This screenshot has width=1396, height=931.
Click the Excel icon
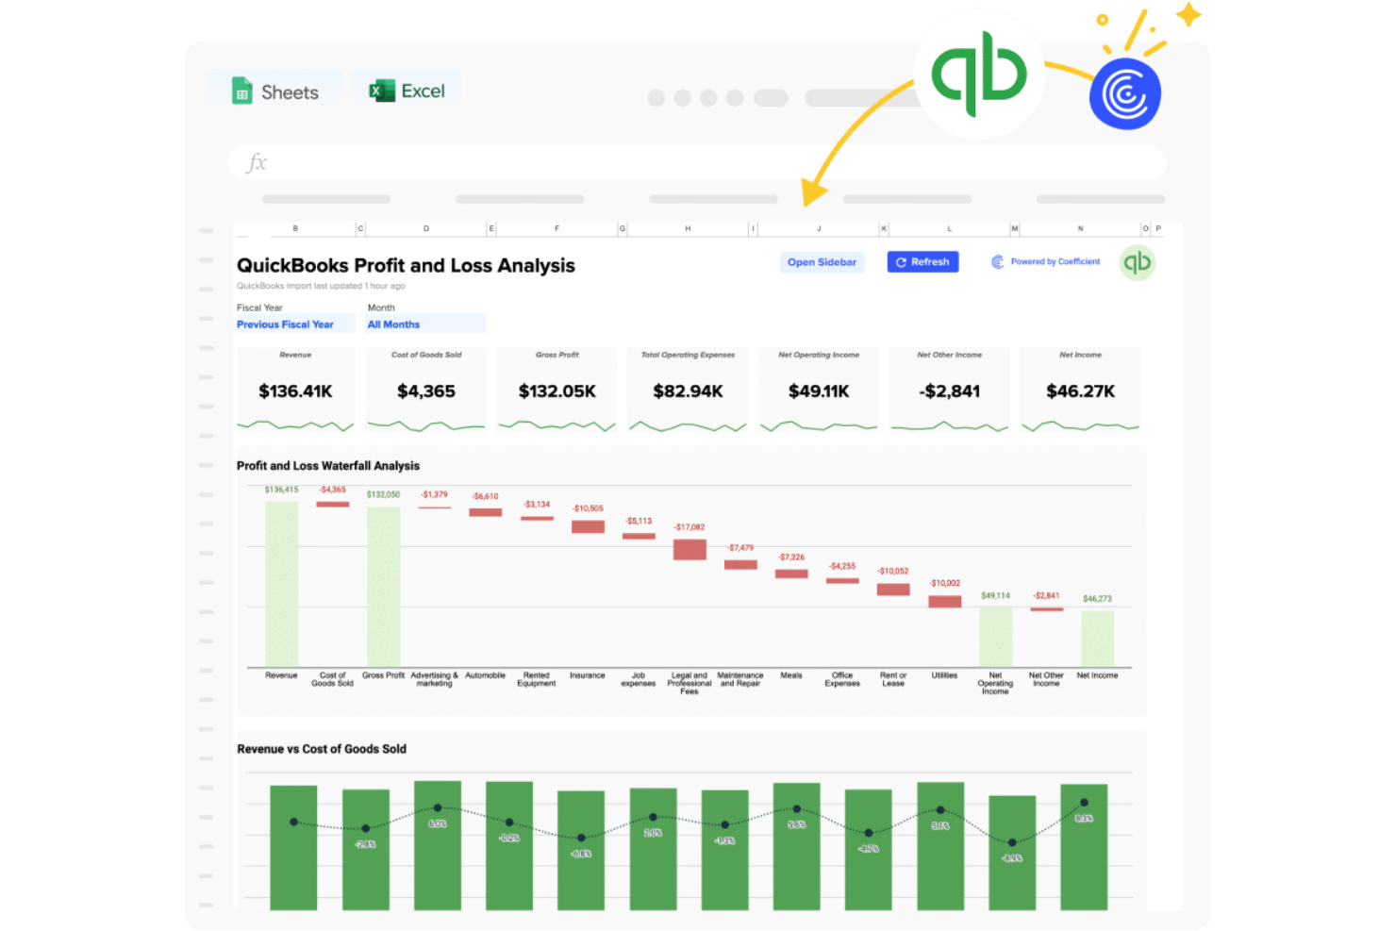point(381,91)
